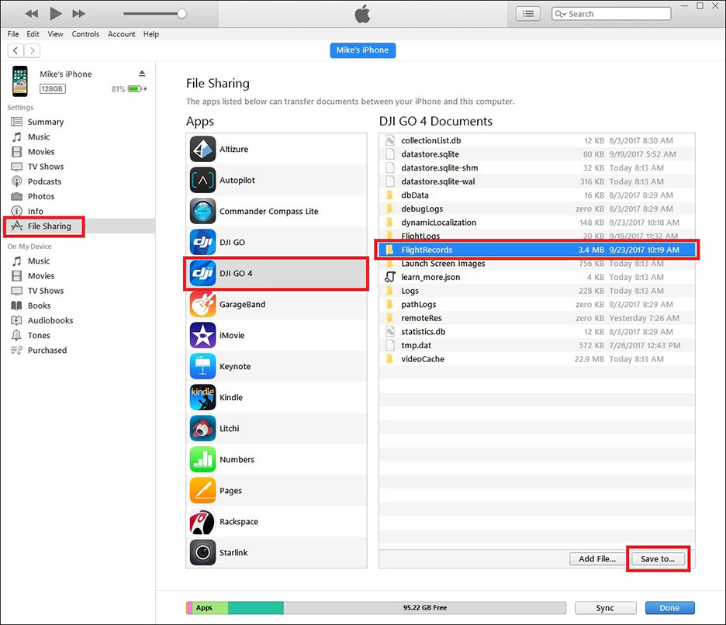This screenshot has height=625, width=726.
Task: Click the Sync button
Action: pyautogui.click(x=605, y=608)
